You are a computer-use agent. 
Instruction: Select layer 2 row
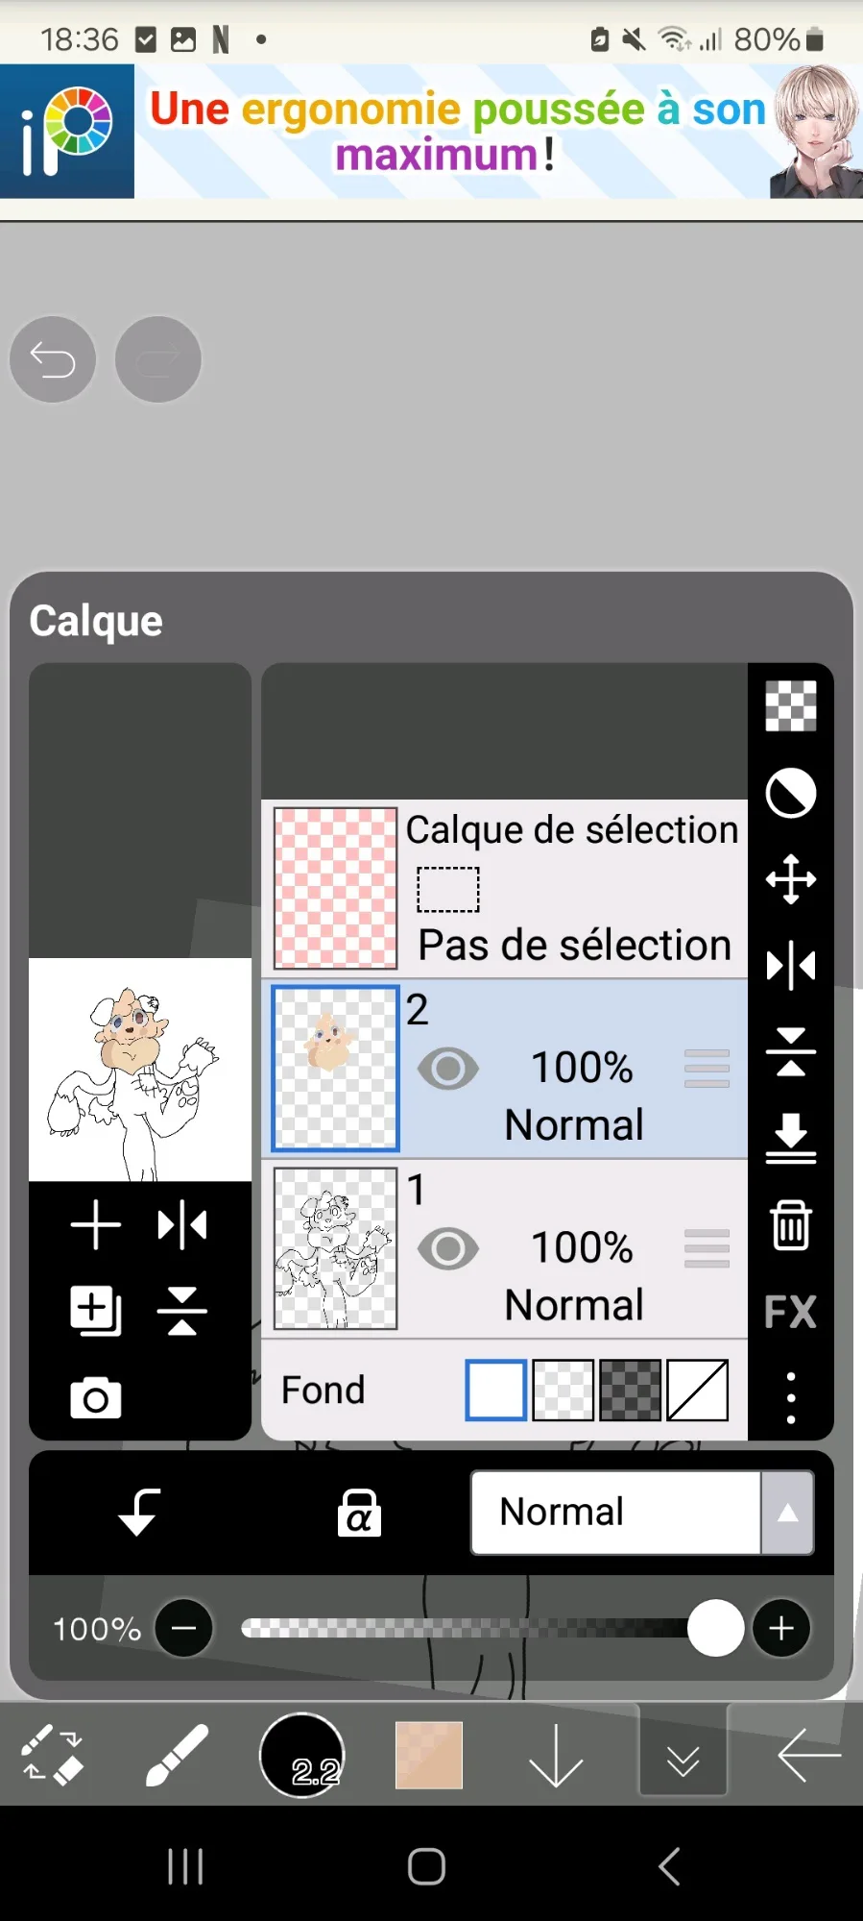[x=576, y=1069]
